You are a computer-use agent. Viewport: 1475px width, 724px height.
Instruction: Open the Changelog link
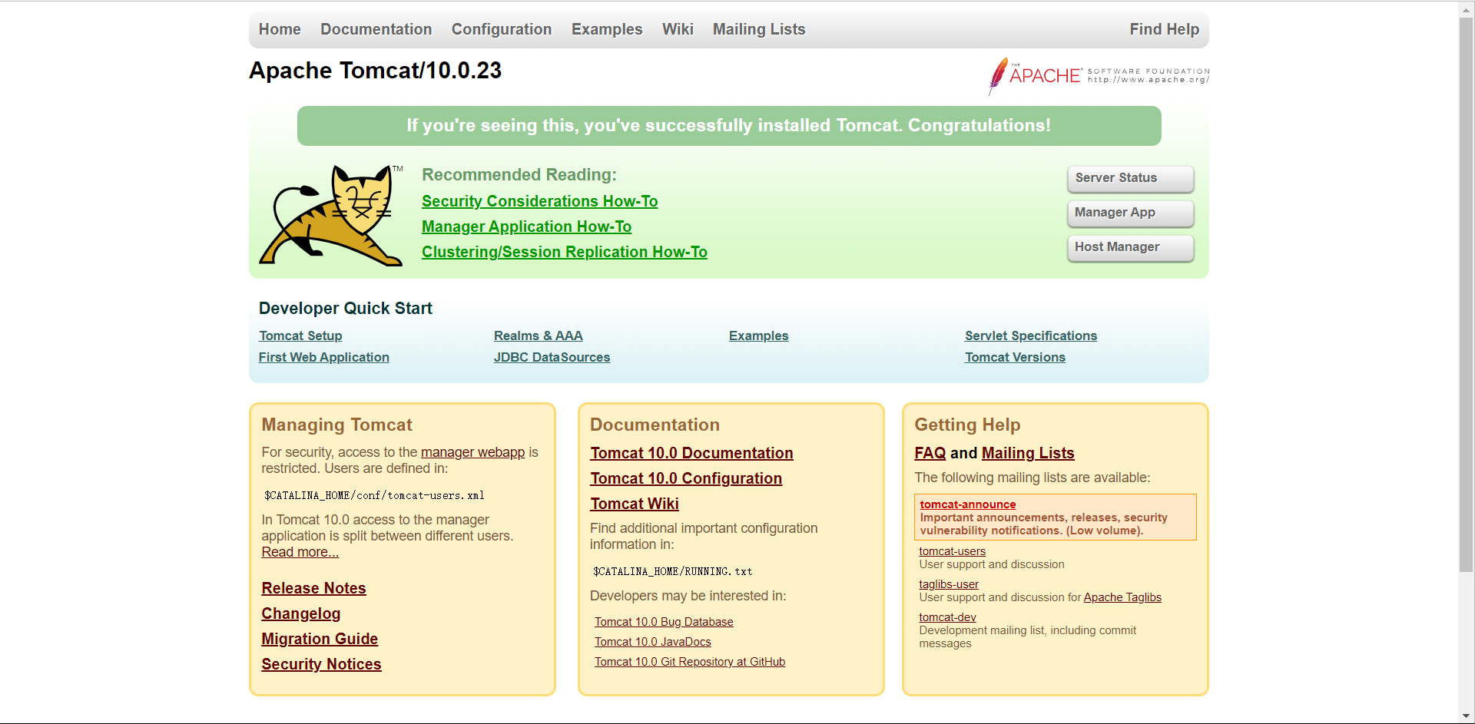point(300,613)
